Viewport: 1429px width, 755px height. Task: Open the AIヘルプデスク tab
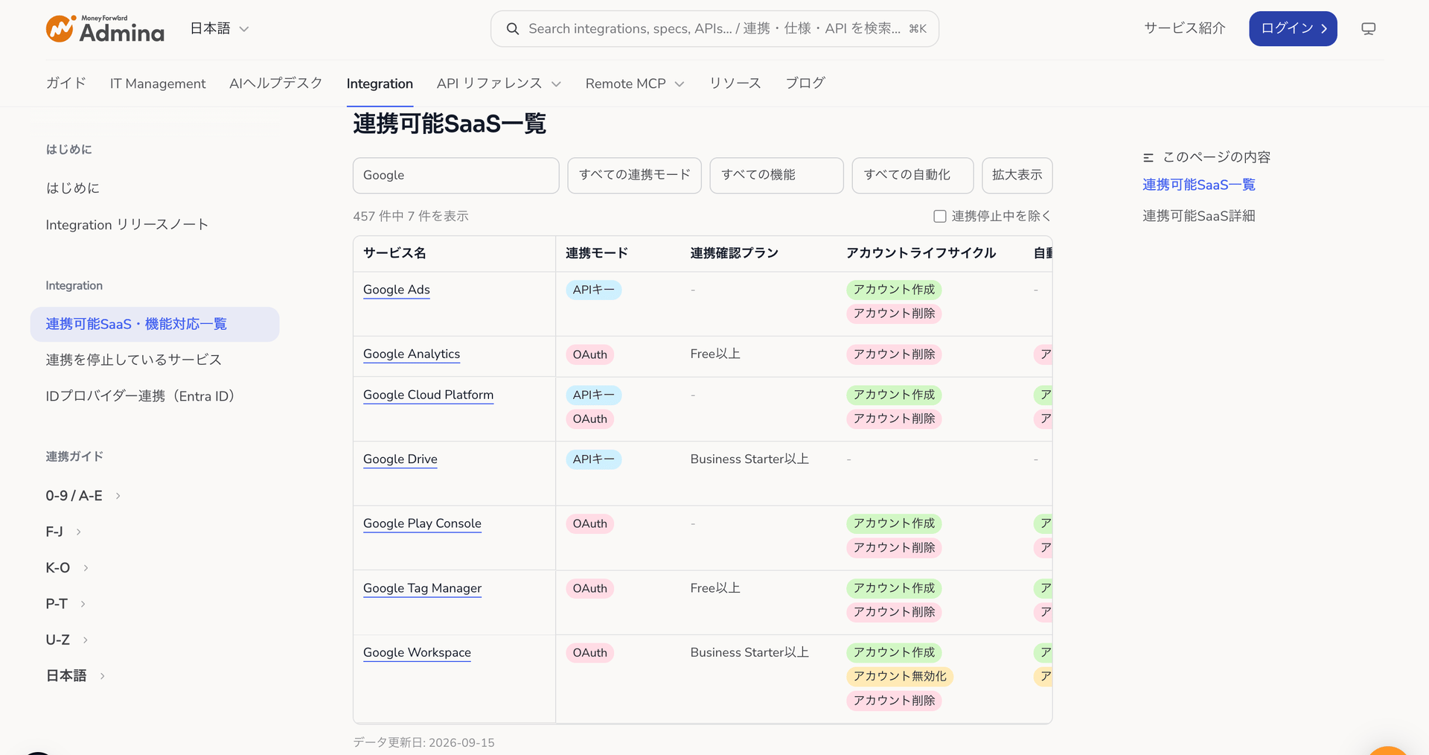276,83
